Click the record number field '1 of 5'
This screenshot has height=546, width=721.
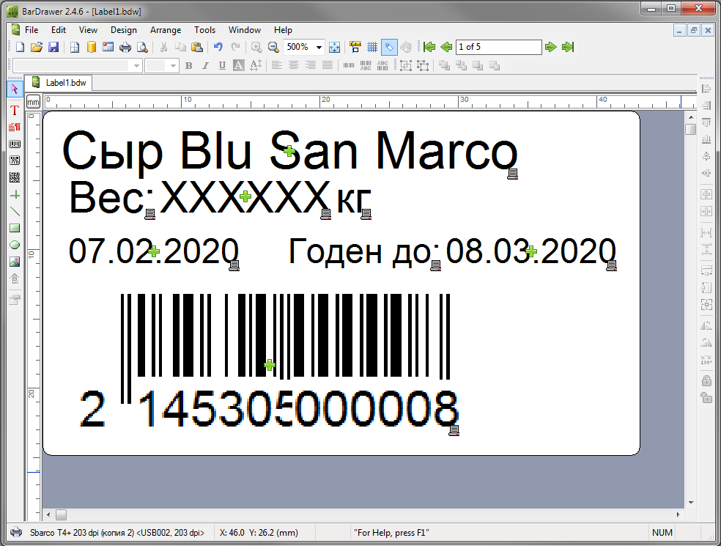[x=498, y=47]
